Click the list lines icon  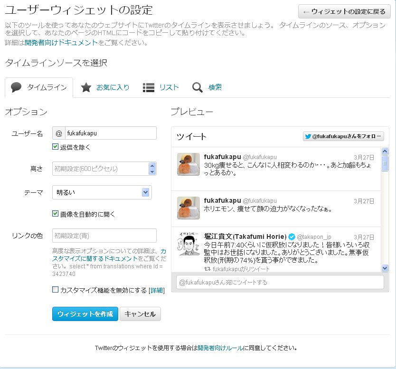pos(149,88)
